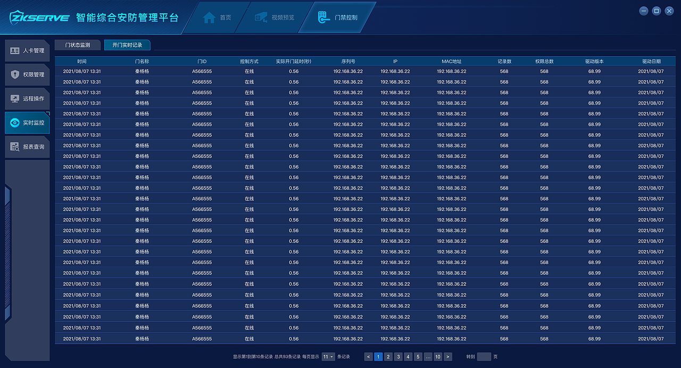Jump to page 10
Image resolution: width=681 pixels, height=368 pixels.
coord(438,357)
